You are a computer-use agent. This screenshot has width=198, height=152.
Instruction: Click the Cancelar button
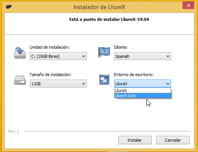click(x=173, y=140)
